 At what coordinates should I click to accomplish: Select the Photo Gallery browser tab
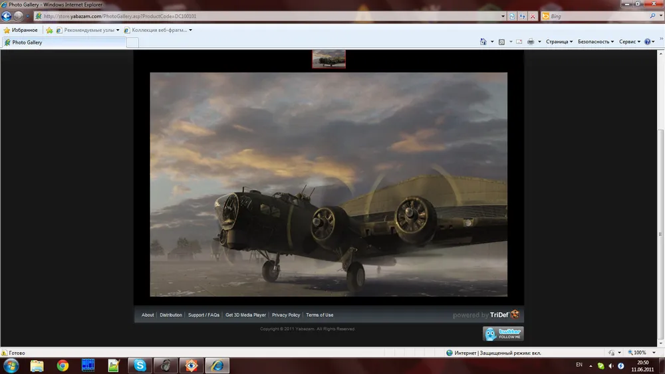[x=63, y=43]
